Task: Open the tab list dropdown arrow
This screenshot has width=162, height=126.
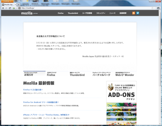Action: pos(159,5)
